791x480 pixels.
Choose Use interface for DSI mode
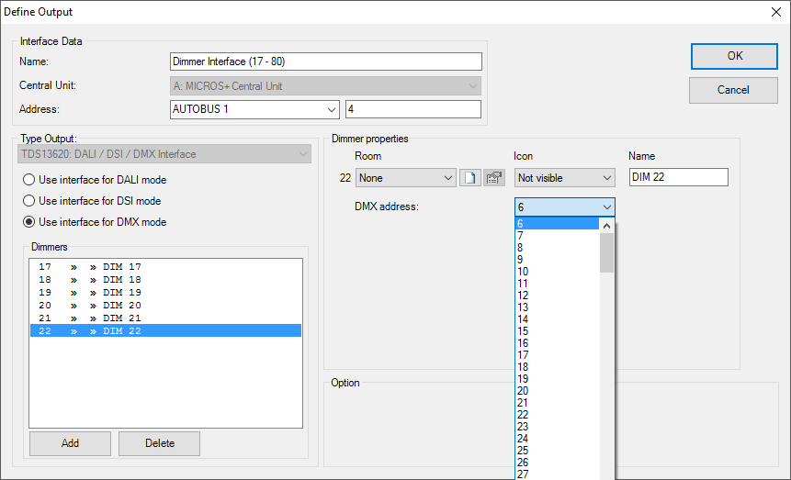(29, 201)
